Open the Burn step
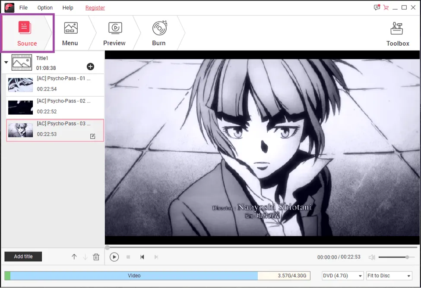The image size is (421, 288). click(x=159, y=34)
